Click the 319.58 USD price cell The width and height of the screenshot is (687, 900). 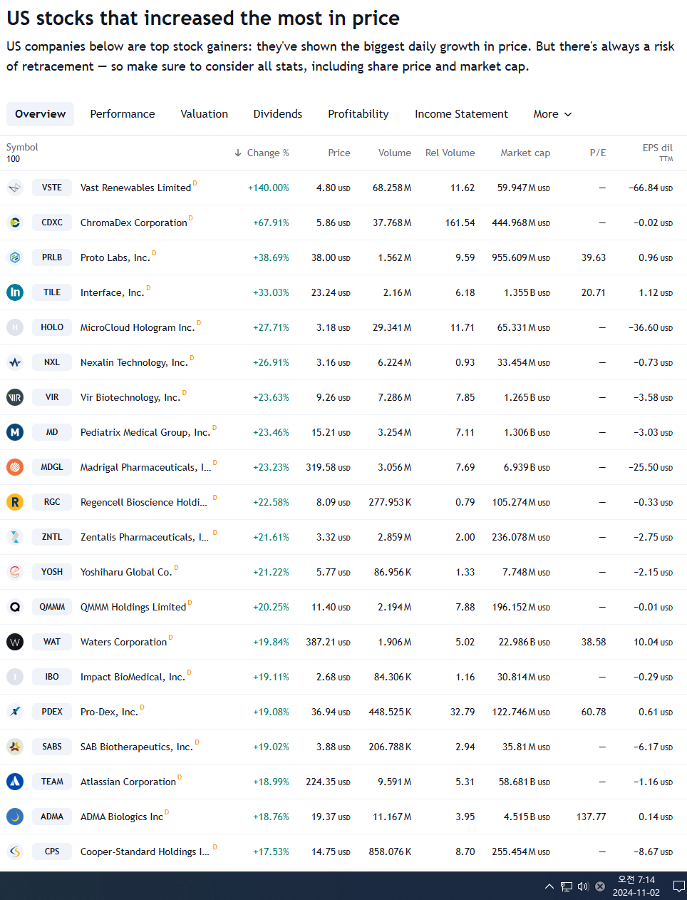click(x=329, y=467)
